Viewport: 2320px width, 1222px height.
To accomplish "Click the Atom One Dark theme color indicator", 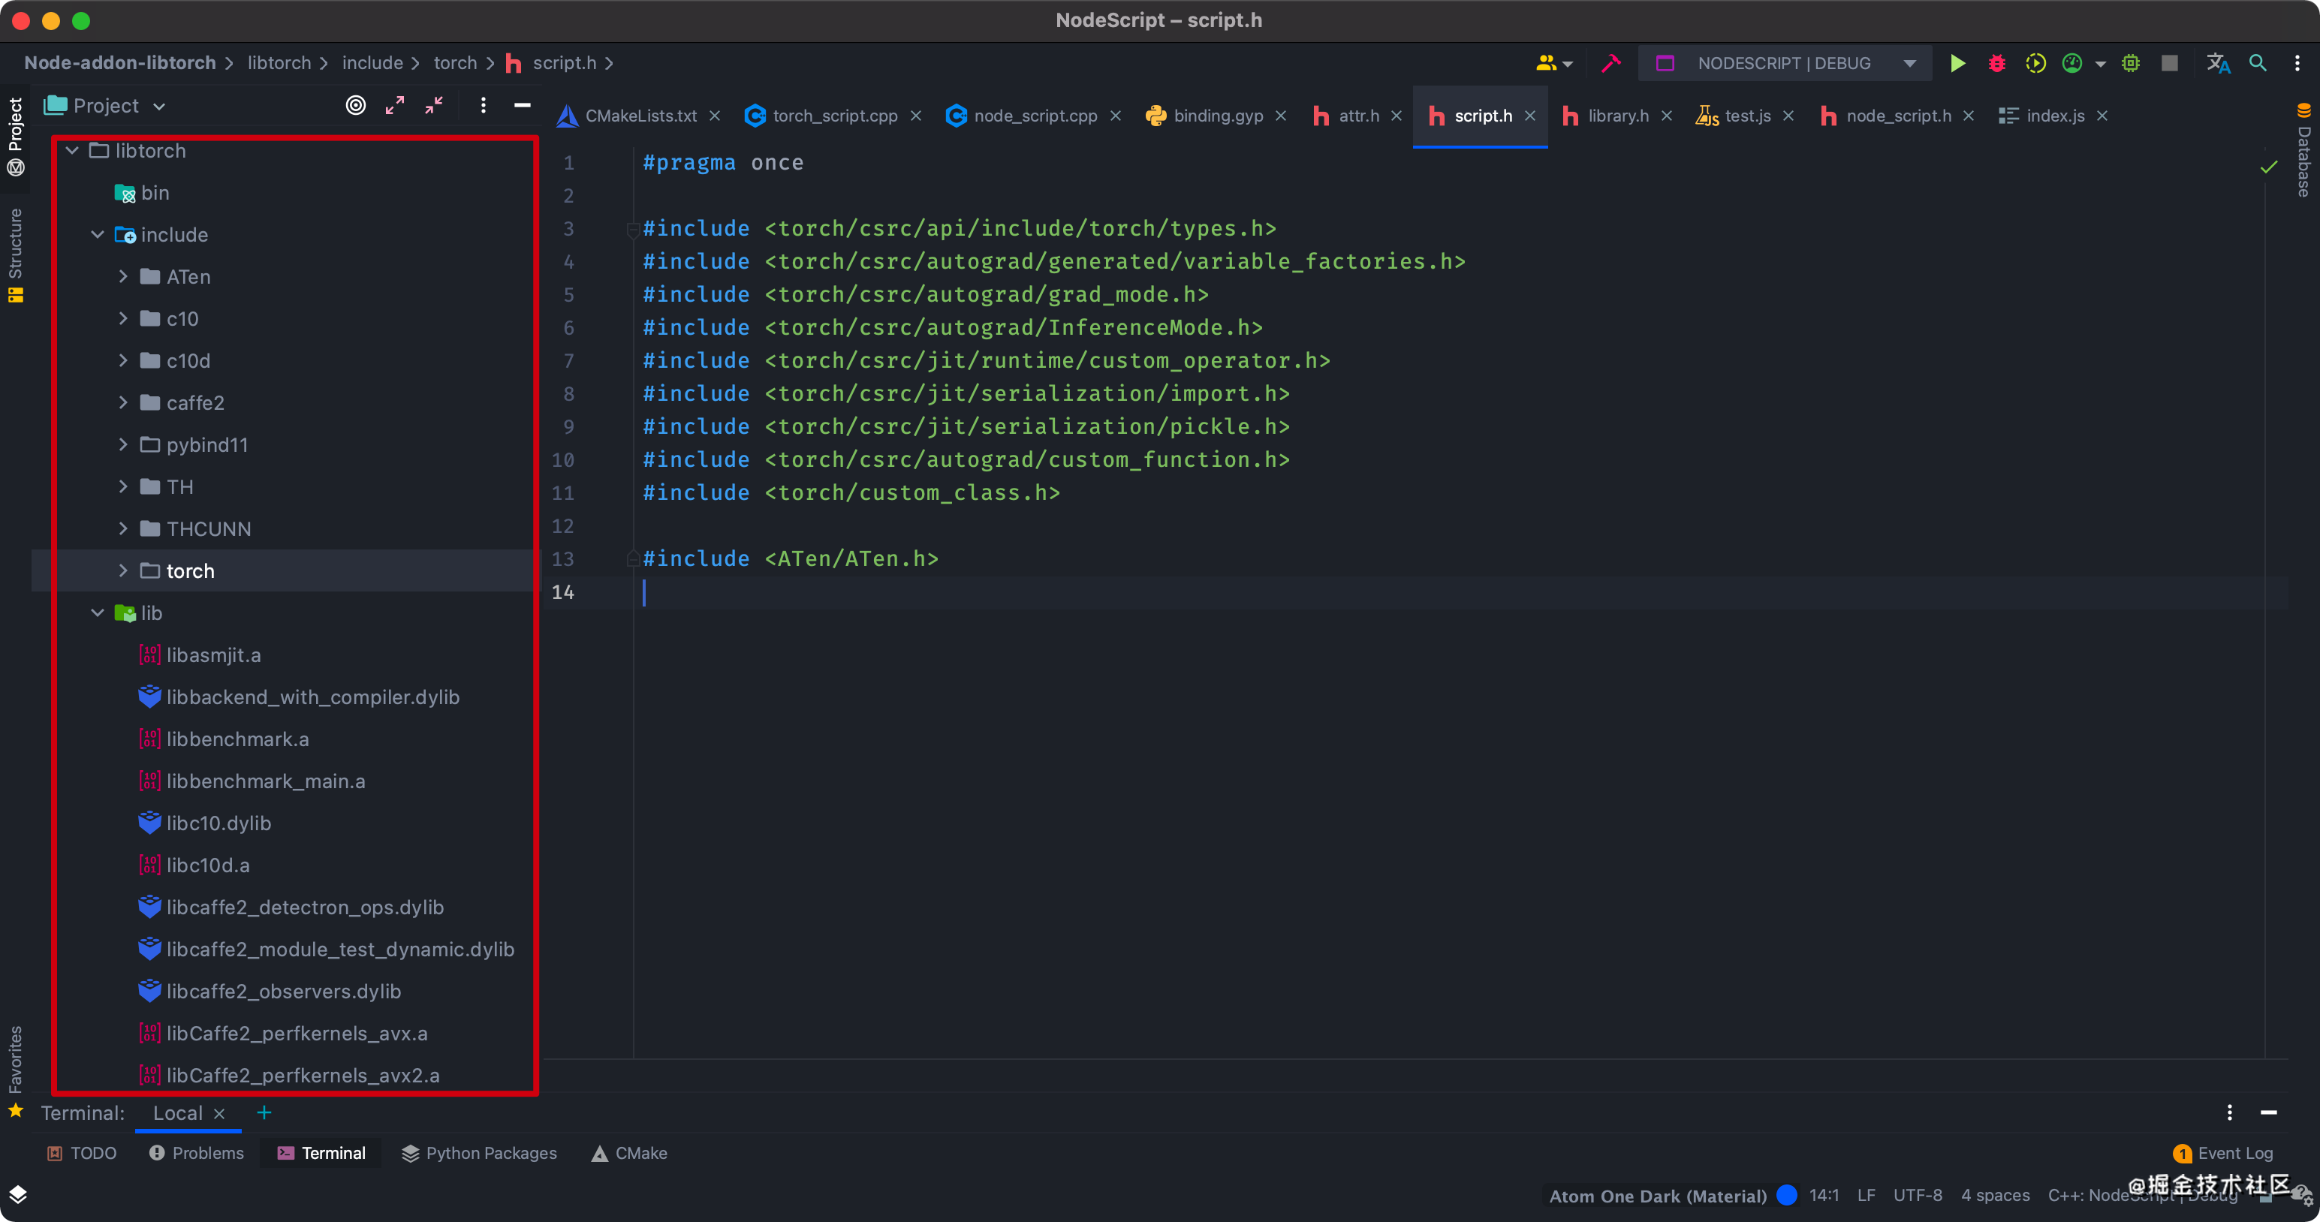I will pyautogui.click(x=1787, y=1195).
